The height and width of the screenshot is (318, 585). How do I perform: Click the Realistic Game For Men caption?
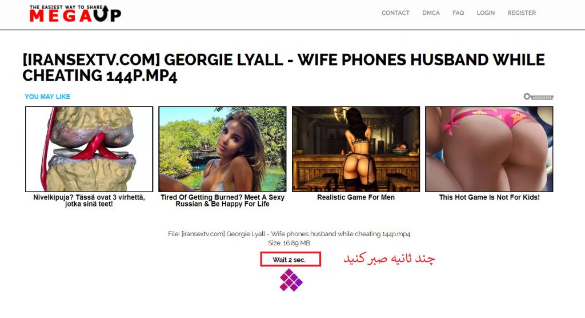356,197
